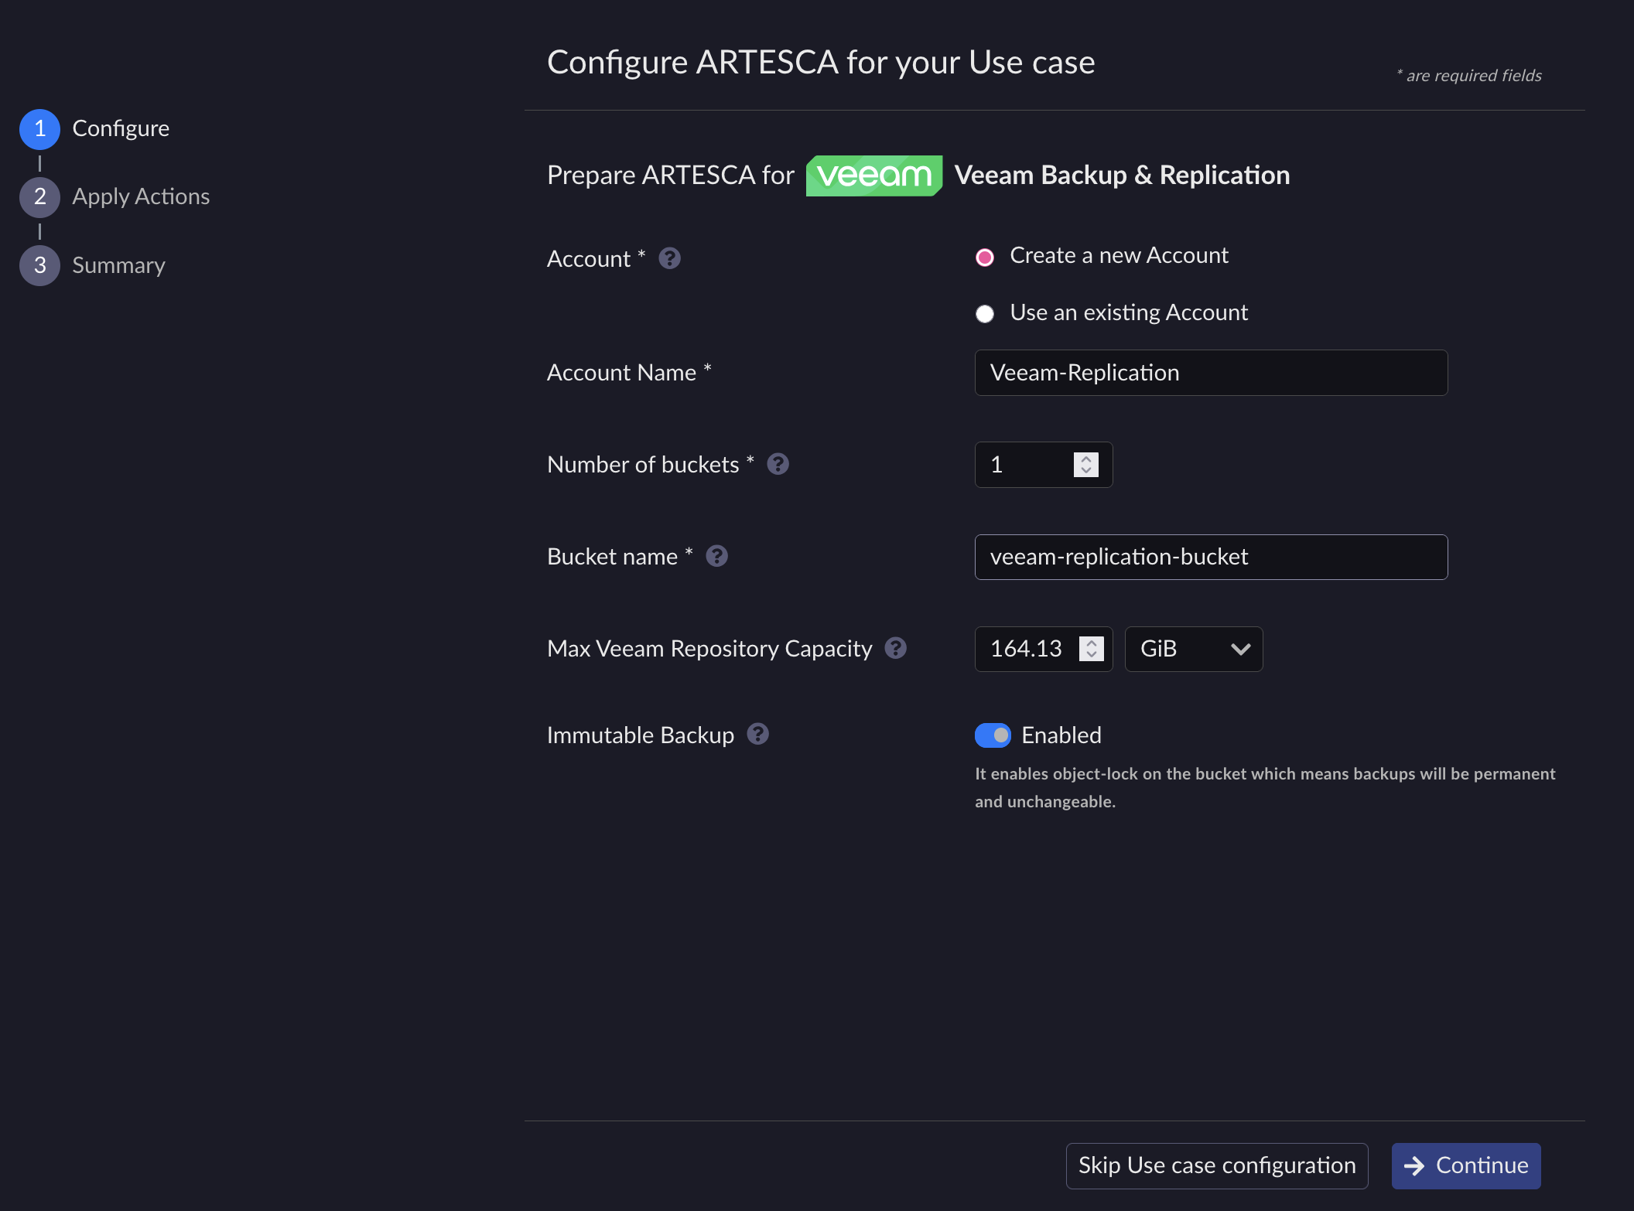Click the Bucket name help icon
Image resolution: width=1634 pixels, height=1211 pixels.
click(716, 556)
